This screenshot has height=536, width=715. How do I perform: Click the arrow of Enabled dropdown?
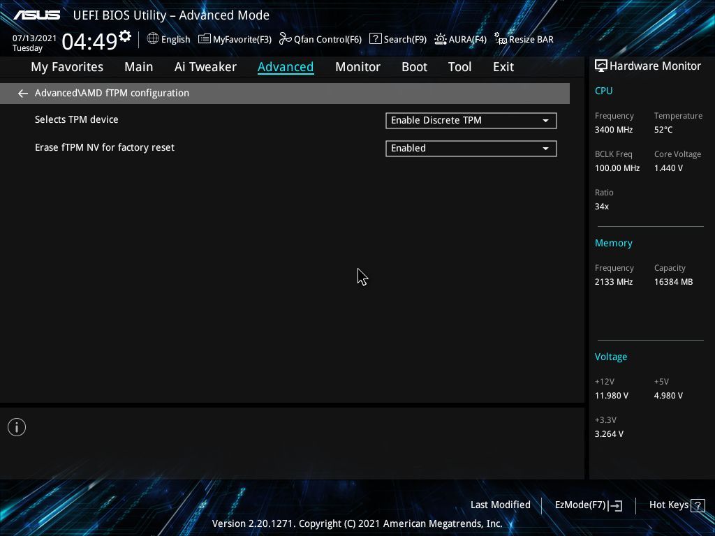coord(545,149)
